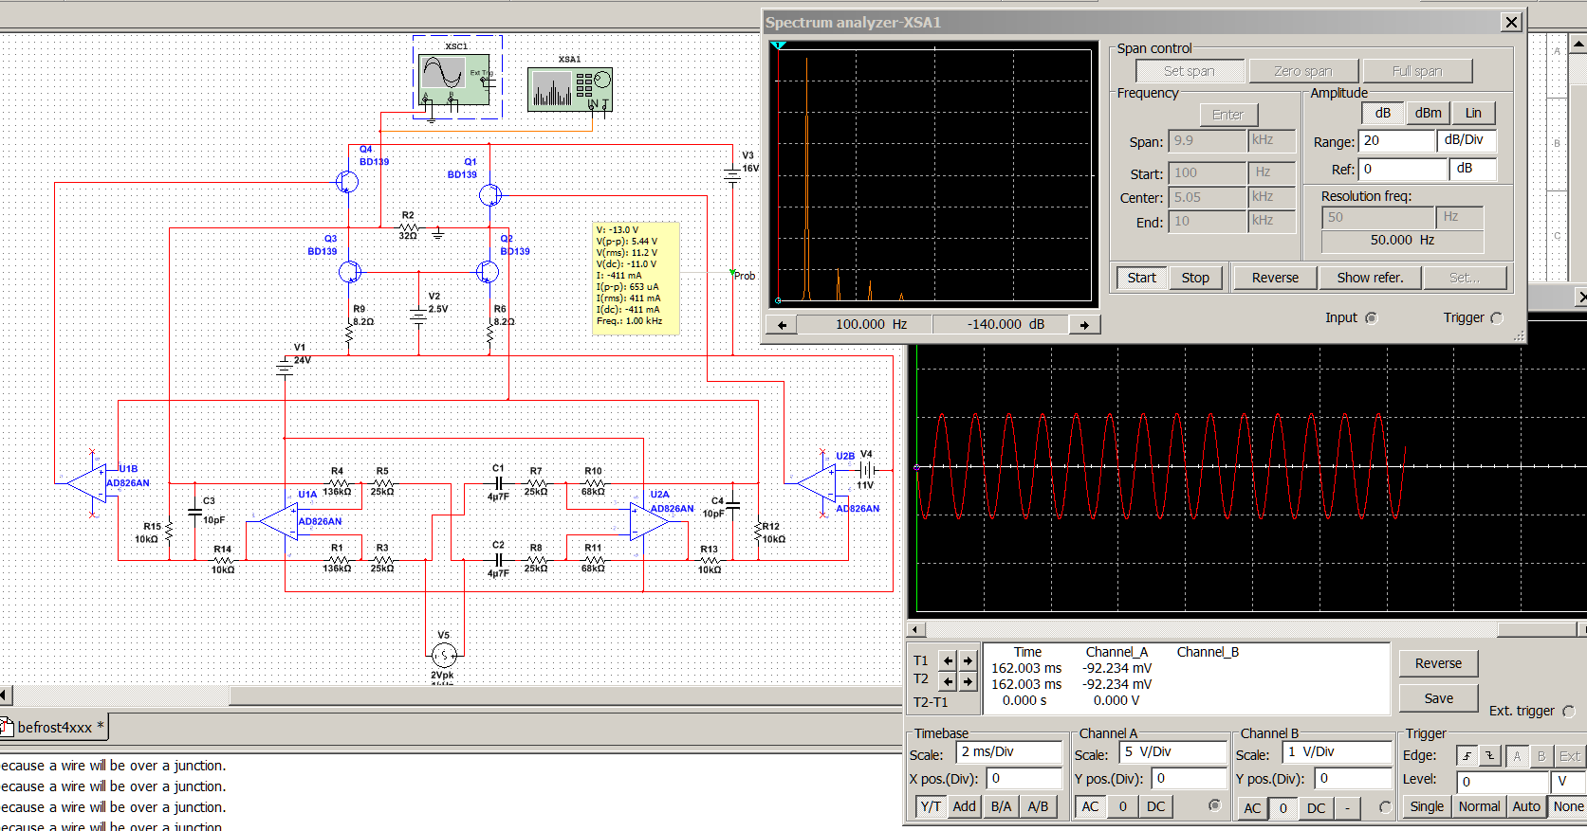Viewport: 1587px width, 831px height.
Task: Move oscilloscope cursor T2 to the left
Action: click(948, 681)
